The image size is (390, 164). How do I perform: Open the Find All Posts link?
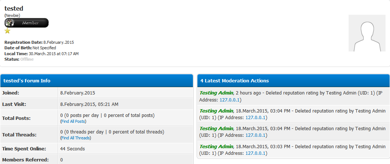click(x=73, y=121)
